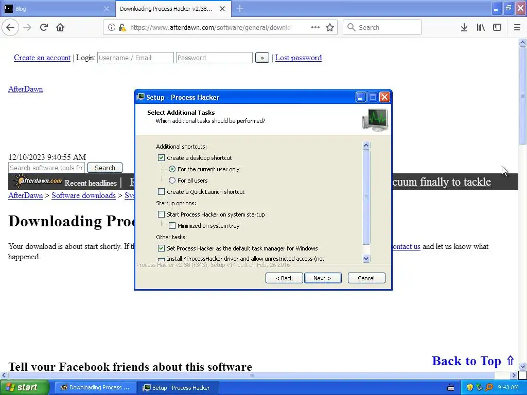
Task: Click the magnifier icon in system tray
Action: [489, 387]
